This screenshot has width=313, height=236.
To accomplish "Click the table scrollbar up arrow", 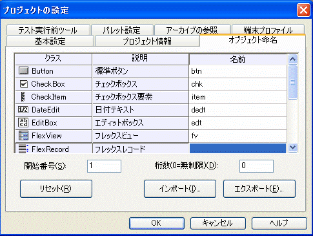I will (x=292, y=59).
